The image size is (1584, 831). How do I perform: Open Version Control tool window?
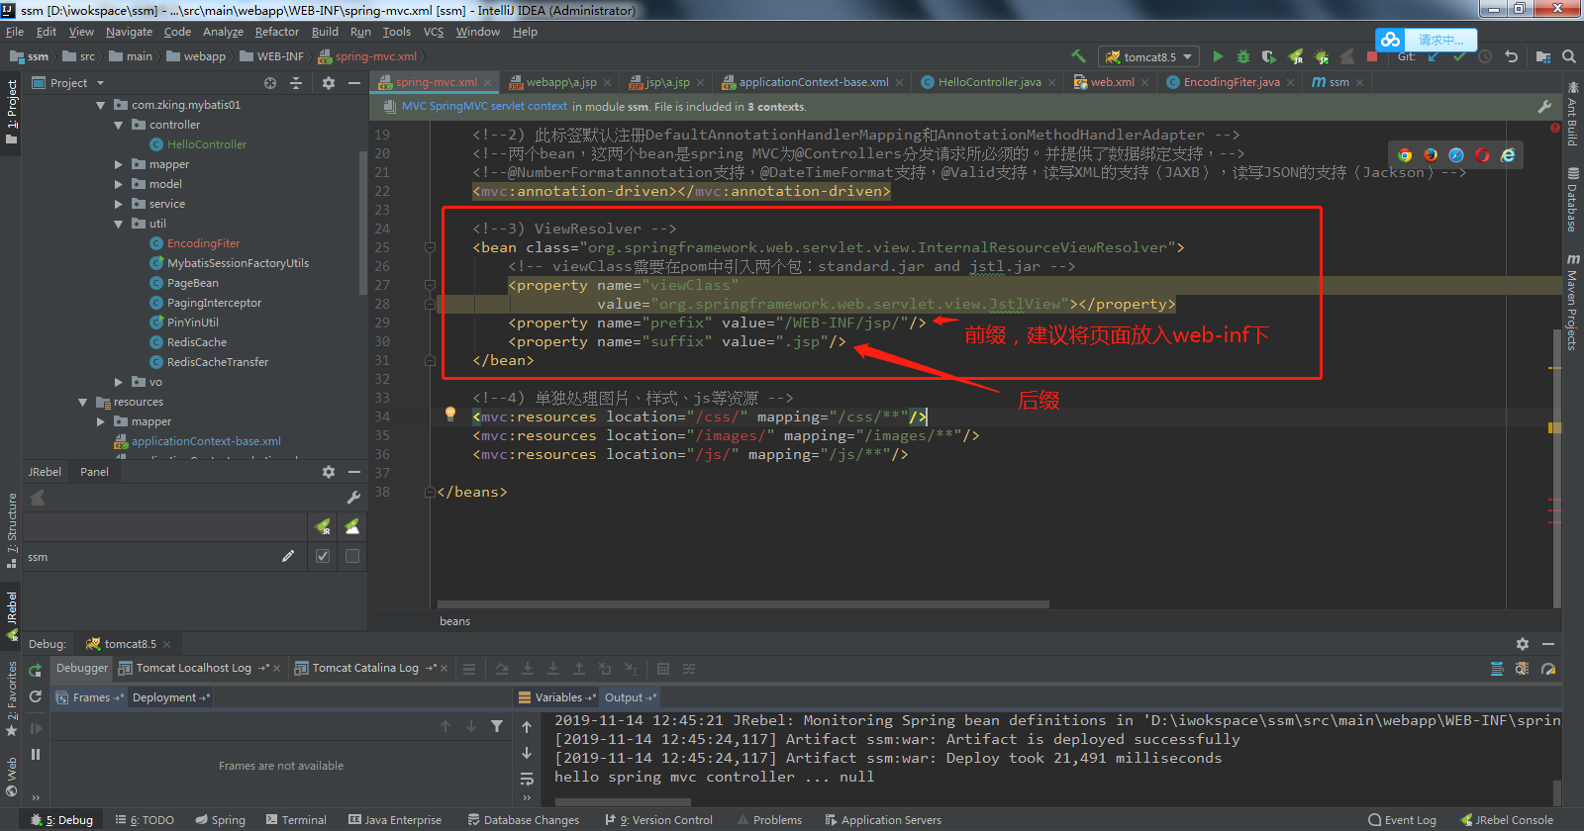(658, 820)
